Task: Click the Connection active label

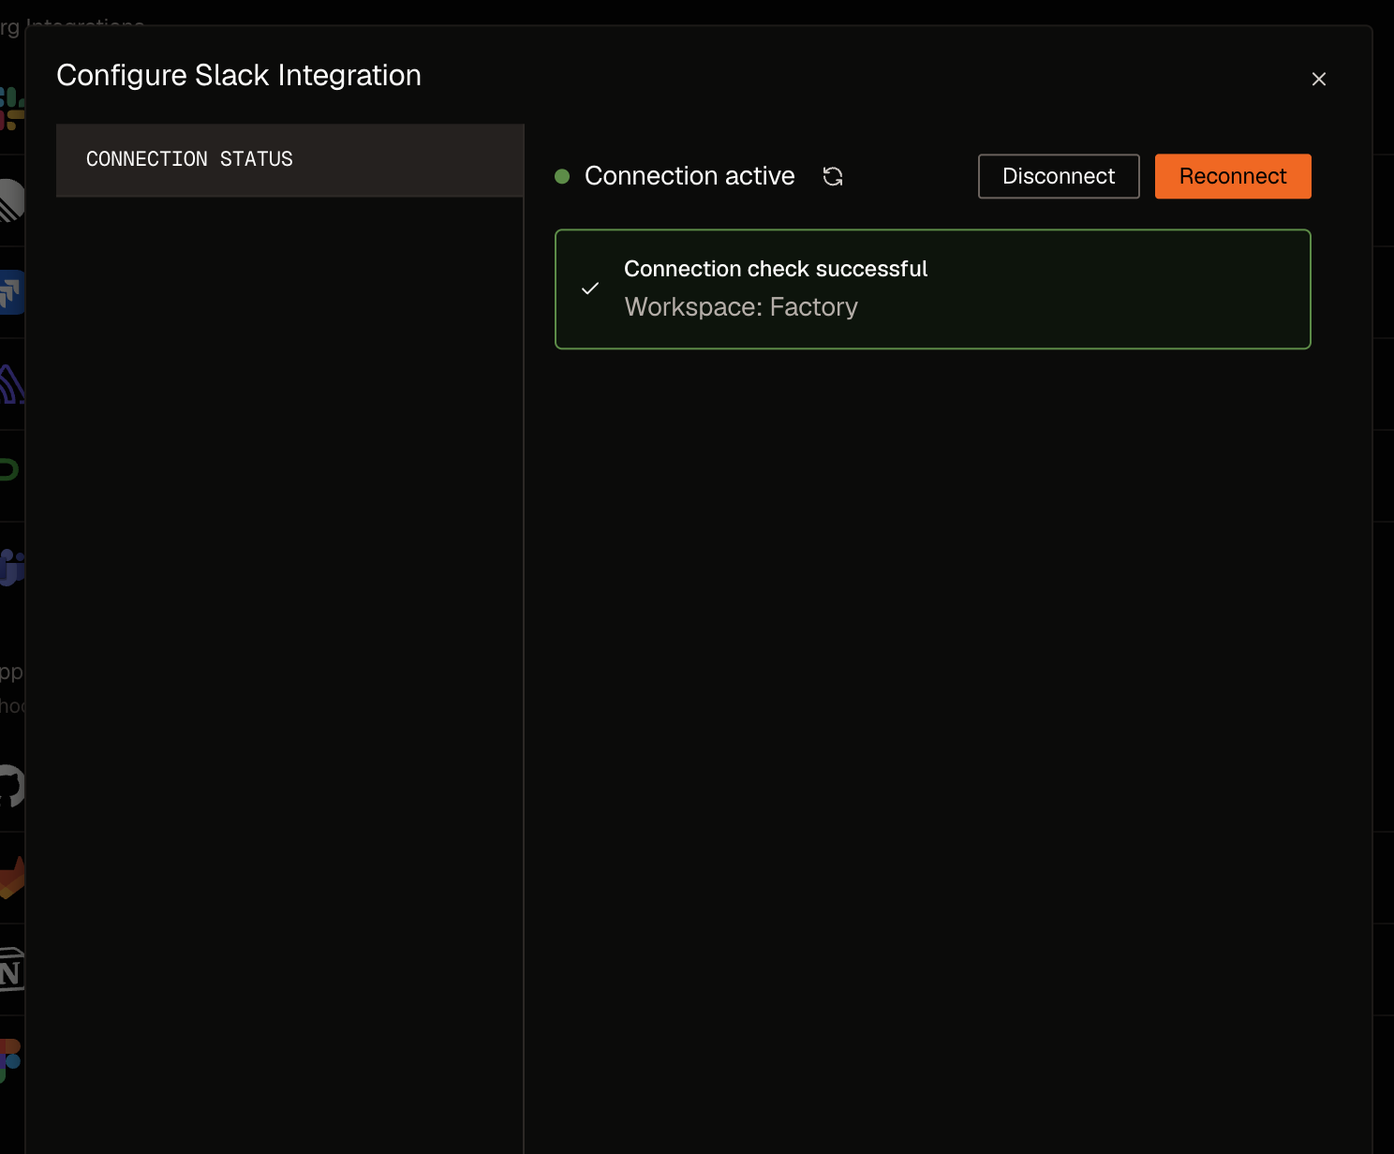Action: pyautogui.click(x=690, y=176)
